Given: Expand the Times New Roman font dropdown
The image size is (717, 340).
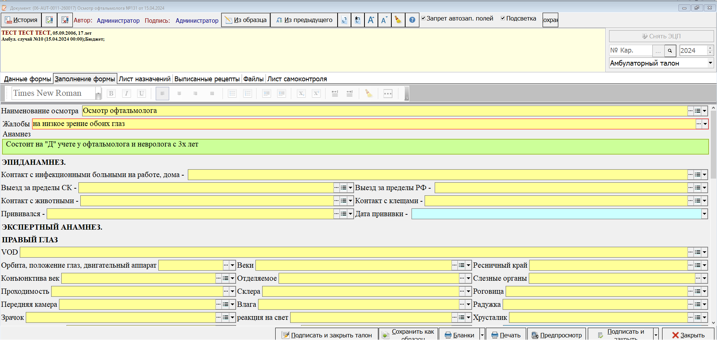Looking at the screenshot, I should point(98,94).
